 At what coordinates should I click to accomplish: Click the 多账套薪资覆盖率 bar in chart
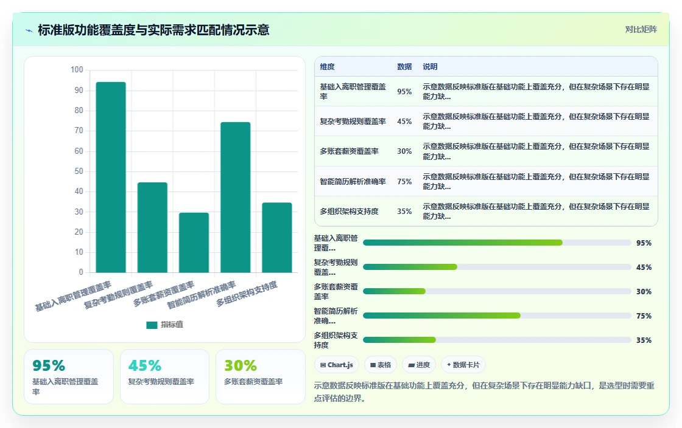[194, 243]
